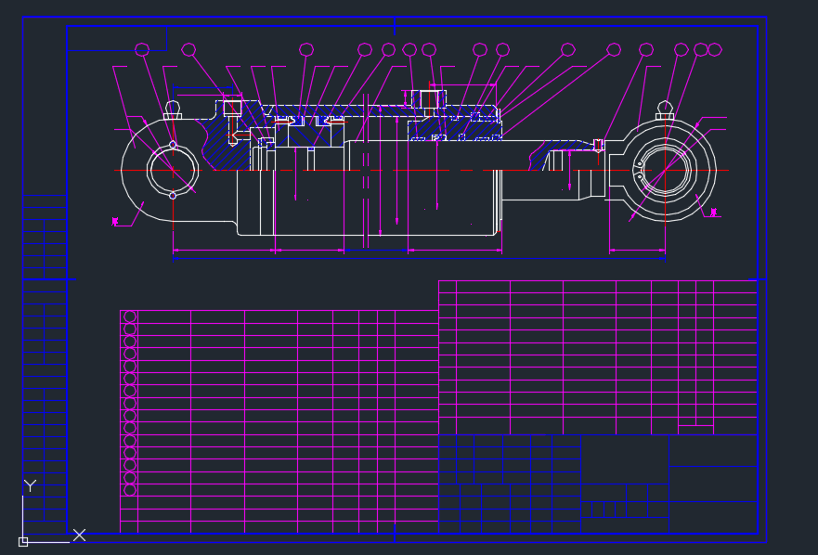This screenshot has height=555, width=818.
Task: Click the UCS origin square icon
Action: pos(23,541)
